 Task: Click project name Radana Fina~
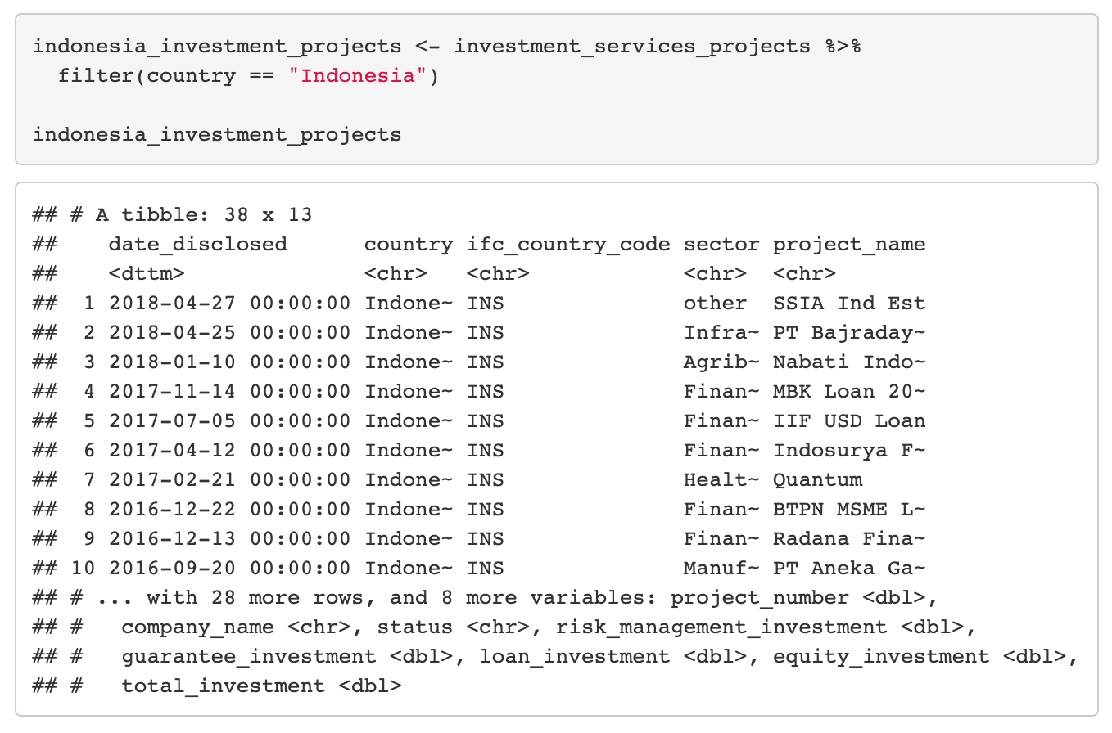[849, 539]
